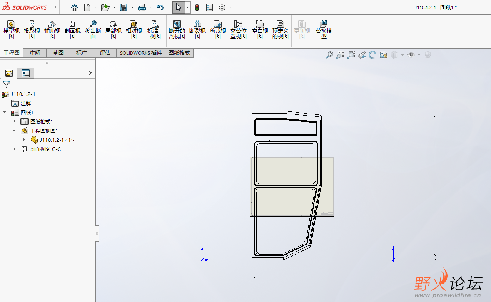Insert a Projected View (投影视图)
Image resolution: width=491 pixels, height=302 pixels.
pos(32,30)
